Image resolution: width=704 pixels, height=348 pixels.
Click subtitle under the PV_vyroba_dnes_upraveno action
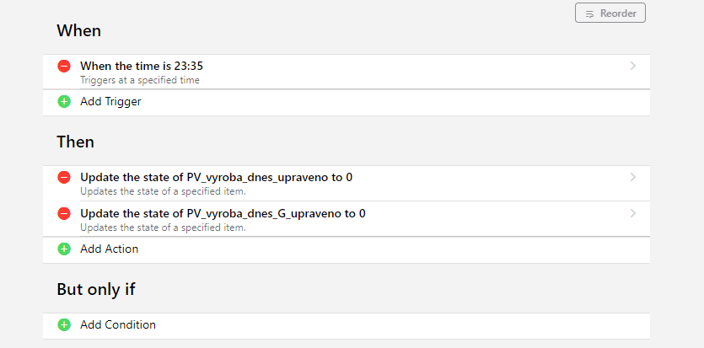pyautogui.click(x=163, y=191)
